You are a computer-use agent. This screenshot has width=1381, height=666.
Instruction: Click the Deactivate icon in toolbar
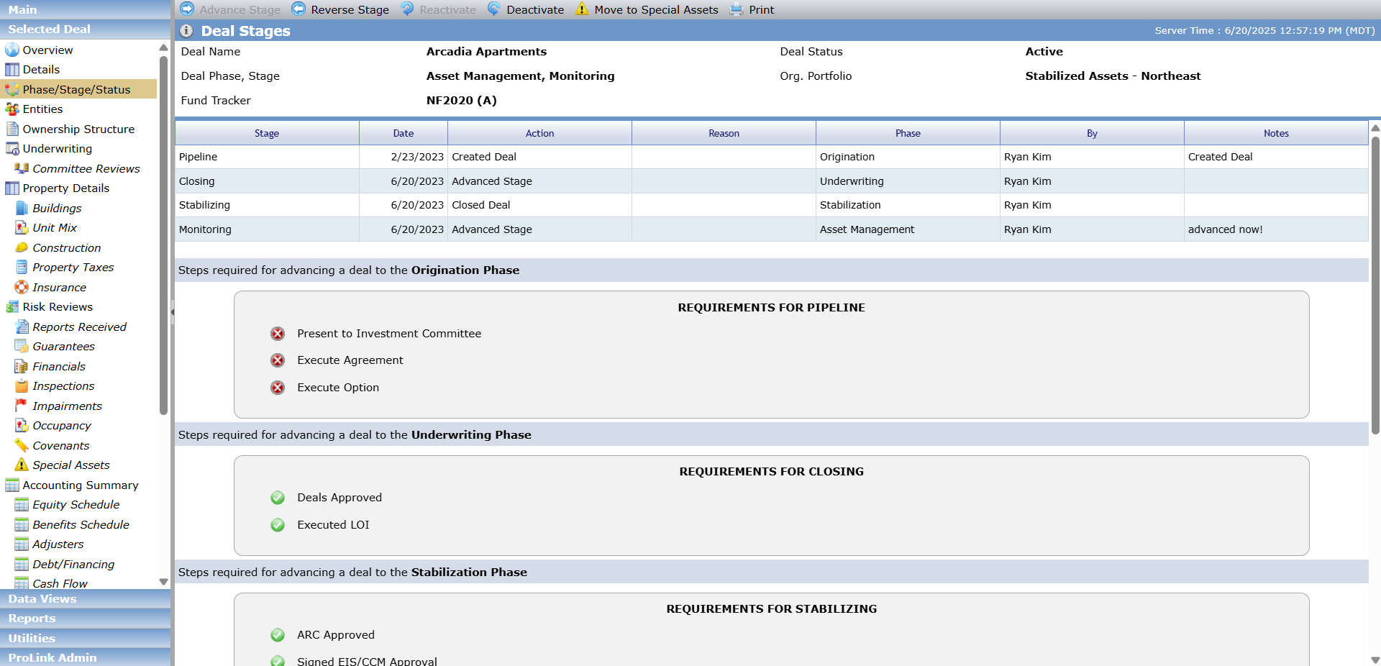coord(493,9)
